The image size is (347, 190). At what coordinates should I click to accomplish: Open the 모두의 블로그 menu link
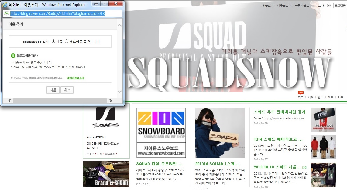pos(303,5)
